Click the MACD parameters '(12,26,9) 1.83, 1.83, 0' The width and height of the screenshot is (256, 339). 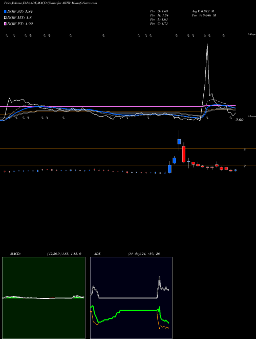tap(64, 254)
